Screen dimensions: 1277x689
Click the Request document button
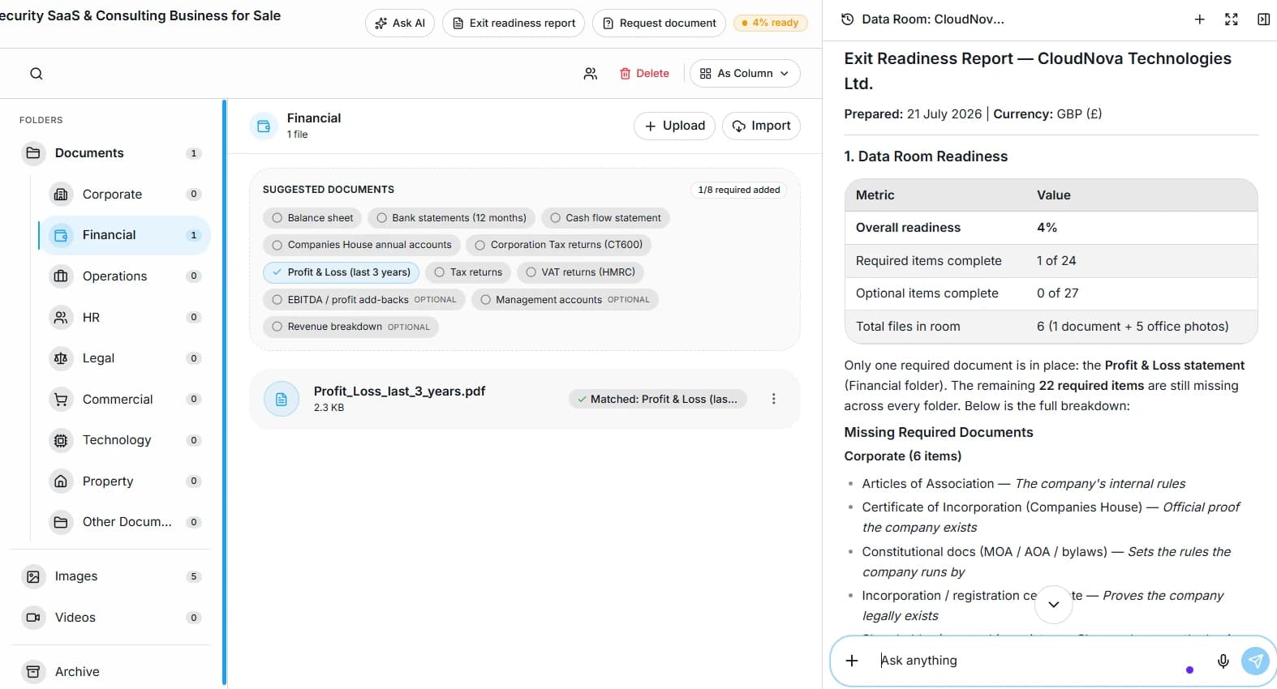660,23
